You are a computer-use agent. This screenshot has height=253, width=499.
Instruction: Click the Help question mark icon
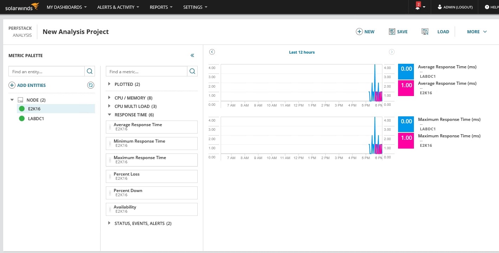click(x=487, y=7)
